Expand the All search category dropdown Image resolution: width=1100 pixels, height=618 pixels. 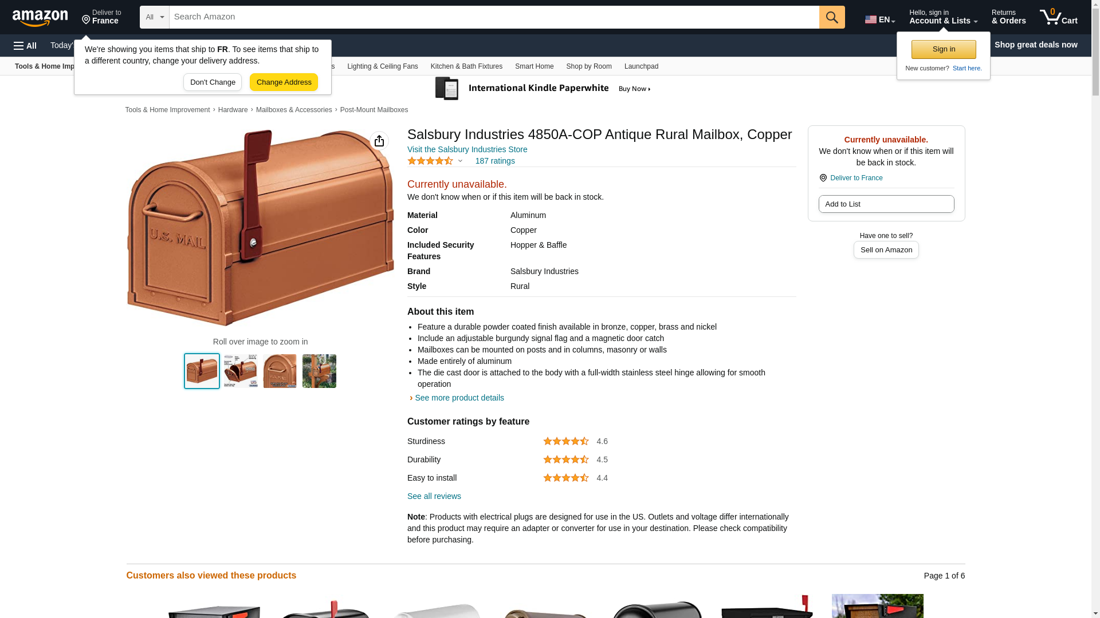155,17
